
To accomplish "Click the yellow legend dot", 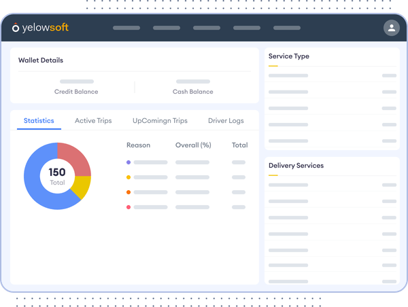I will (x=129, y=177).
